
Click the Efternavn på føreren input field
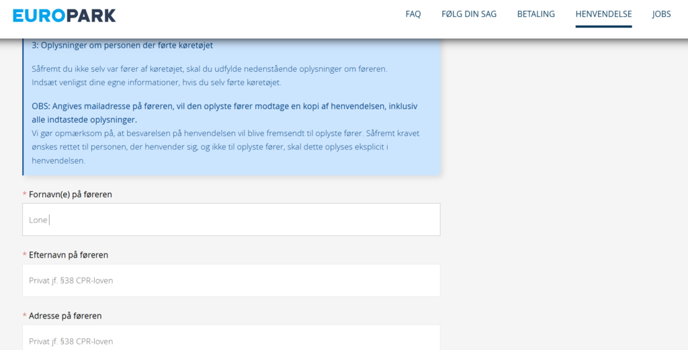coord(231,280)
